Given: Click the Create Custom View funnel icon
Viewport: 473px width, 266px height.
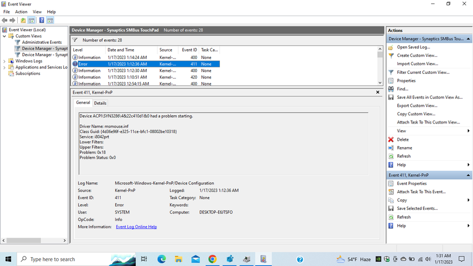Looking at the screenshot, I should [391, 56].
